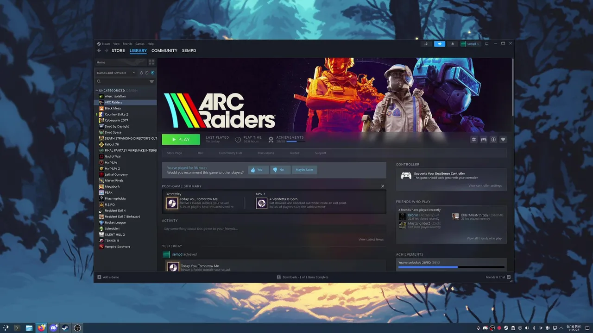Viewport: 593px width, 333px height.
Task: Open game settings gear icon
Action: click(473, 139)
